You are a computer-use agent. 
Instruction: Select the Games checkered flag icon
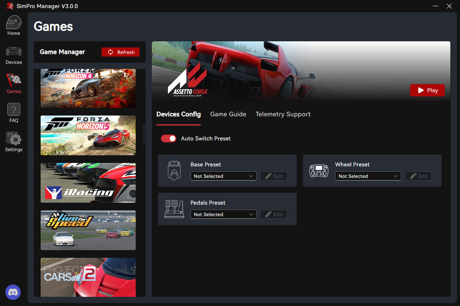click(14, 81)
